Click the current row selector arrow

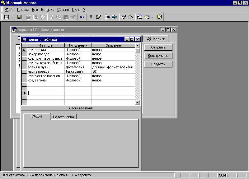coord(24,93)
